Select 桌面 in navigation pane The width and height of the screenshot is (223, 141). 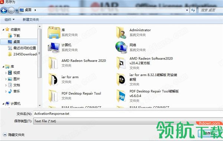(19, 42)
